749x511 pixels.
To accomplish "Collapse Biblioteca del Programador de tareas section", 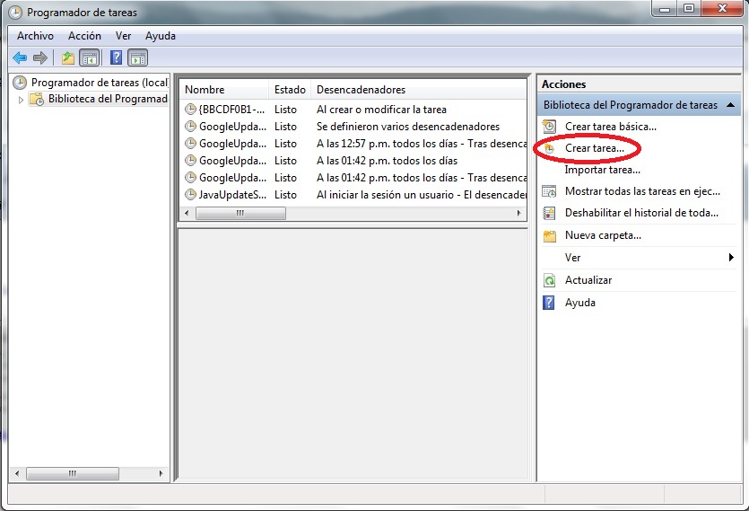I will tap(730, 105).
